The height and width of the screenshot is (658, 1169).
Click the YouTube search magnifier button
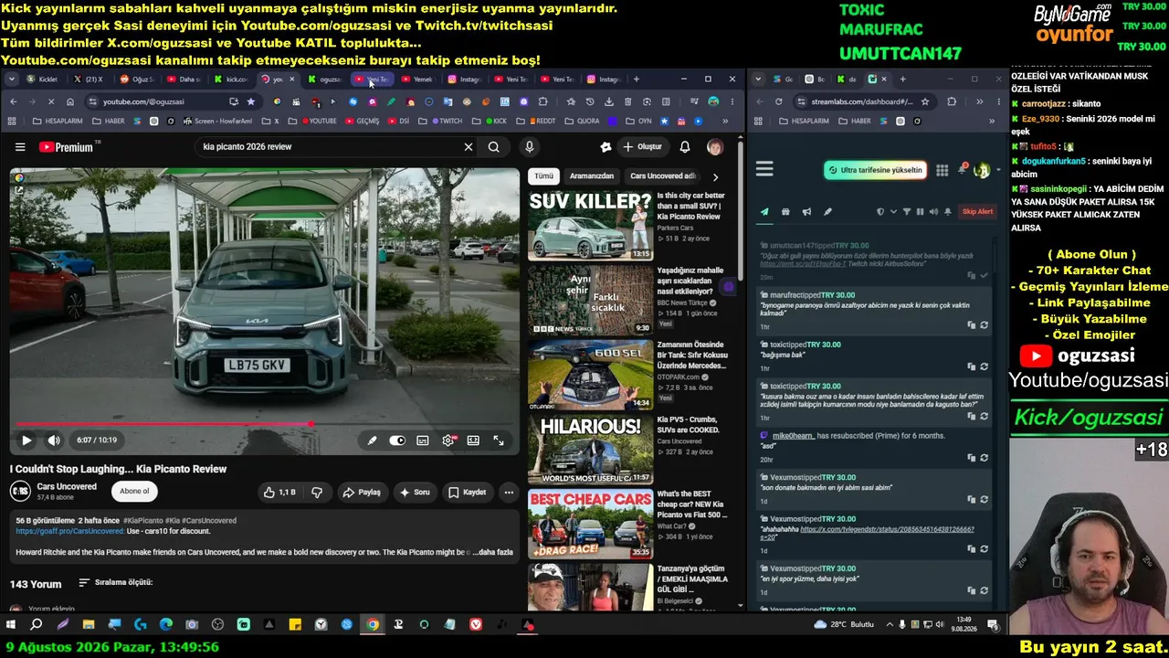[494, 147]
